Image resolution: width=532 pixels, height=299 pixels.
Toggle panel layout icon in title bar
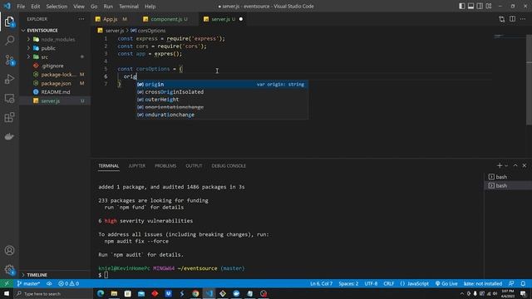(x=470, y=6)
